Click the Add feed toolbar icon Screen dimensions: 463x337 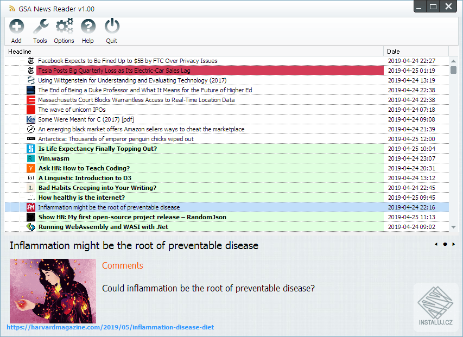click(x=16, y=27)
